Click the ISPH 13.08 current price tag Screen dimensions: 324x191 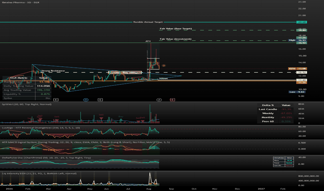coord(298,68)
